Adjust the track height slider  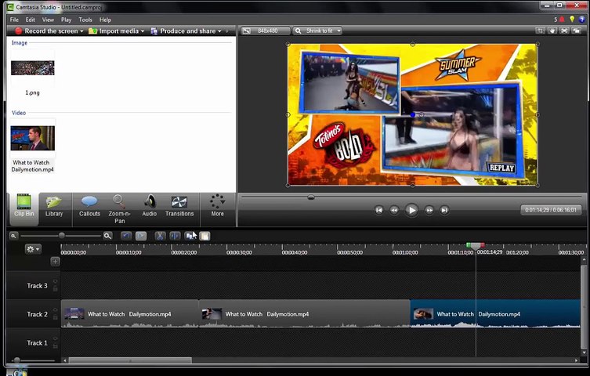coord(16,360)
